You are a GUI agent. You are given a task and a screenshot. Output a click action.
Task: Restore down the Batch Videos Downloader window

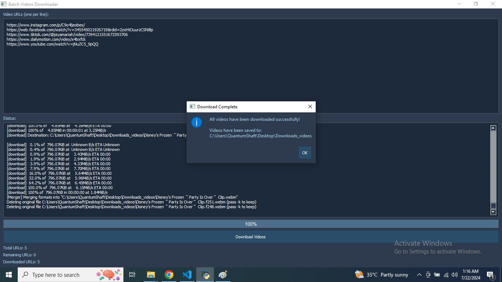(x=476, y=4)
